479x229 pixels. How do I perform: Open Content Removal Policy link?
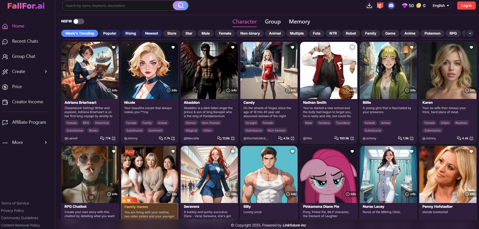click(x=20, y=225)
